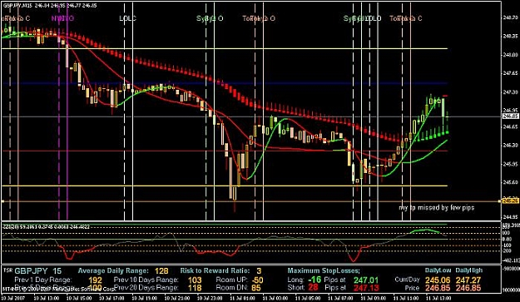Click the Prev 10 Days Range value 103
The width and height of the screenshot is (520, 302).
tap(195, 280)
